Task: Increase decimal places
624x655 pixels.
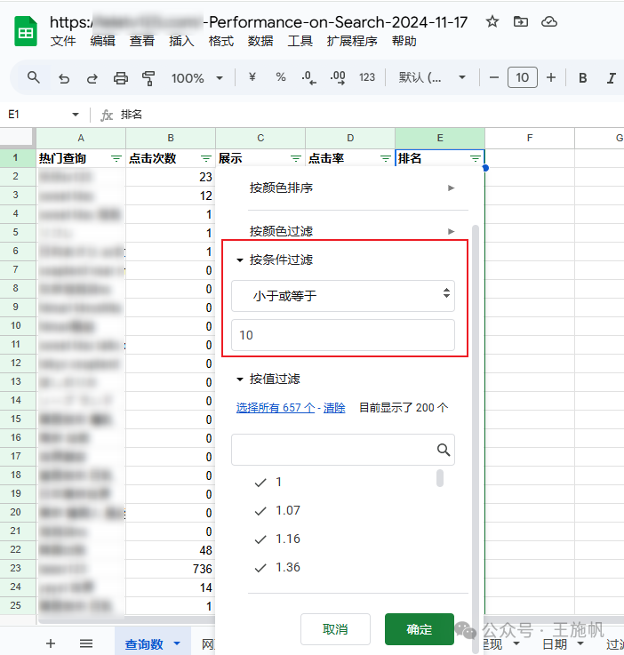Action: pos(338,77)
